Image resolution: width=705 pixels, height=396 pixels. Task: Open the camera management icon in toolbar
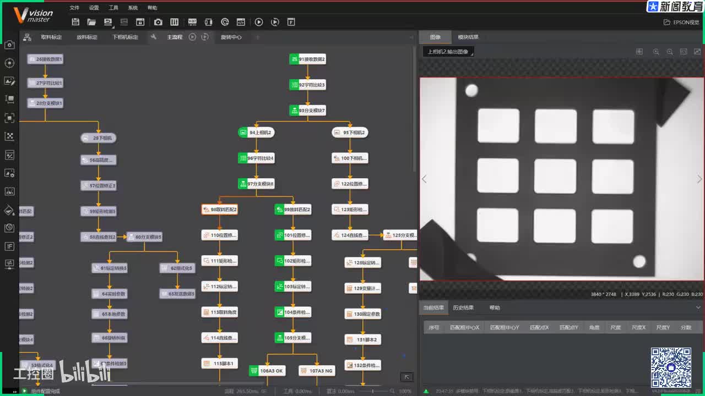(158, 22)
